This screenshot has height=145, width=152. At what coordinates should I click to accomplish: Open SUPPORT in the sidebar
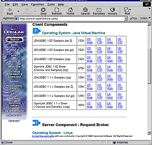pyautogui.click(x=14, y=82)
